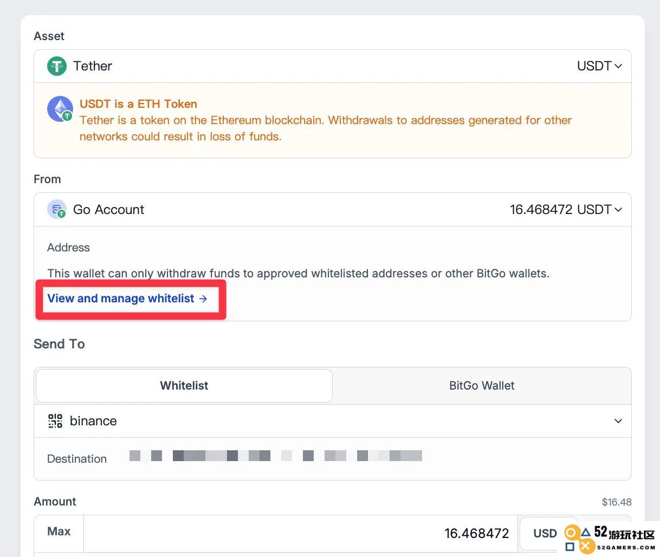This screenshot has width=660, height=557.
Task: Click the whitelisted addresses restriction notice
Action: coord(299,274)
